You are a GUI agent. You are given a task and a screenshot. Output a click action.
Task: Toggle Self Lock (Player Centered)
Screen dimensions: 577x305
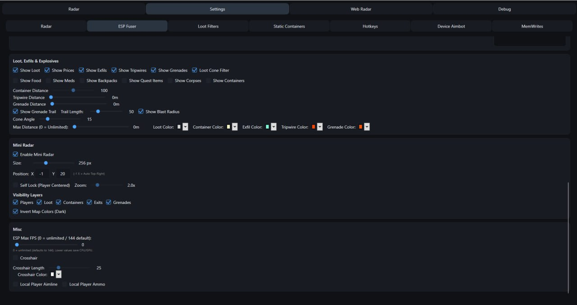click(x=16, y=185)
